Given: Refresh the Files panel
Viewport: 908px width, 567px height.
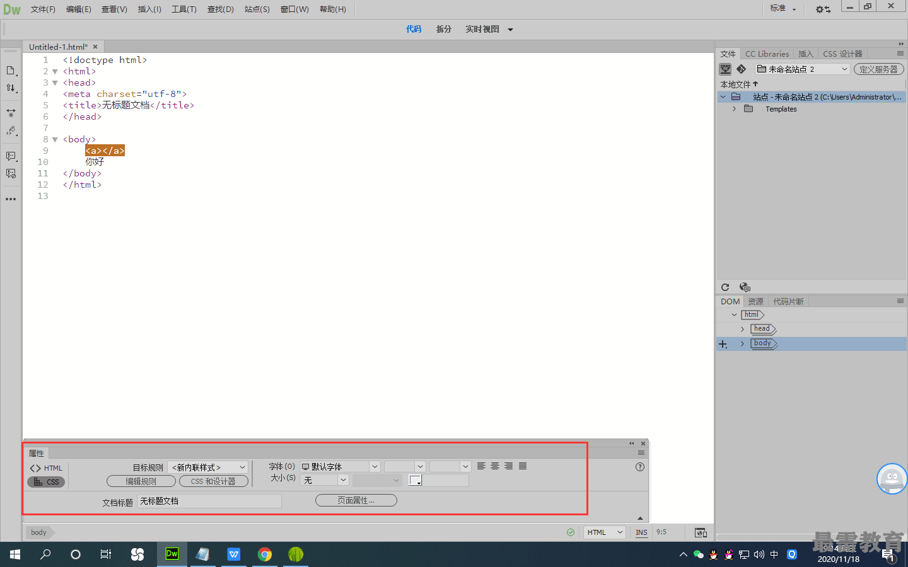Looking at the screenshot, I should (x=725, y=287).
